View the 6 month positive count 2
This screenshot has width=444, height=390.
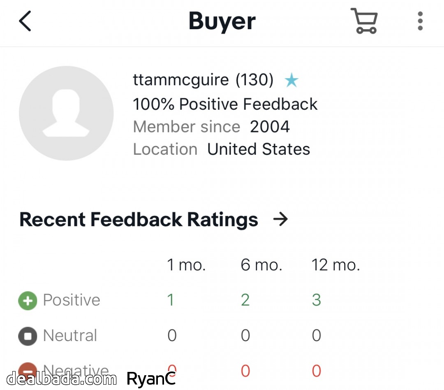click(245, 300)
